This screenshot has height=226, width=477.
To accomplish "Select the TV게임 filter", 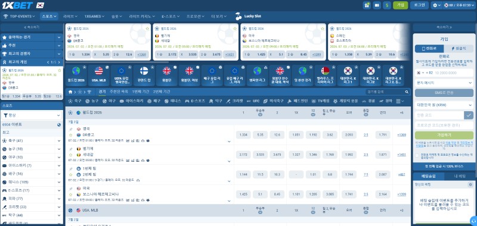I will (x=321, y=101).
